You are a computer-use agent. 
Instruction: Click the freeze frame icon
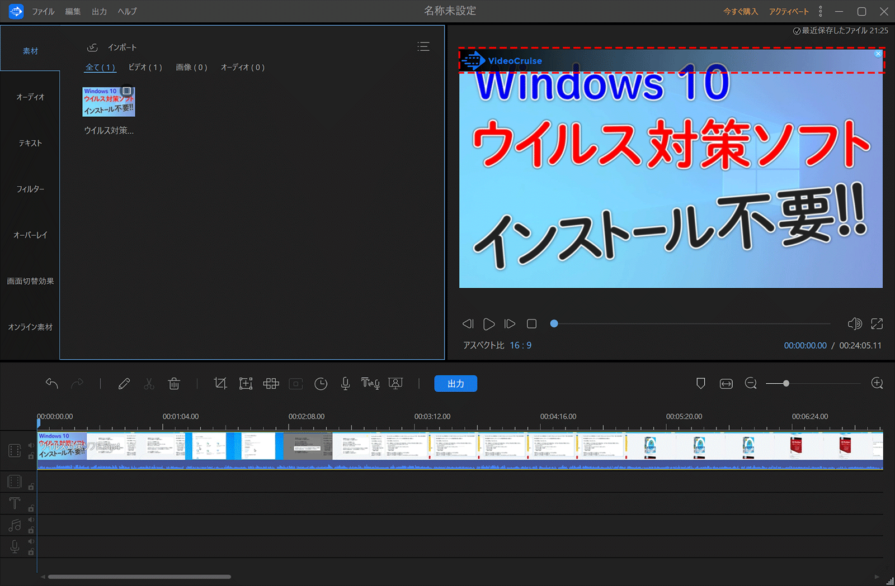(x=296, y=384)
